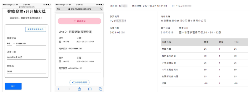Image resolution: width=250 pixels, height=98 pixels.
Task: Tap the text size control in address bar
Action: 58,9
